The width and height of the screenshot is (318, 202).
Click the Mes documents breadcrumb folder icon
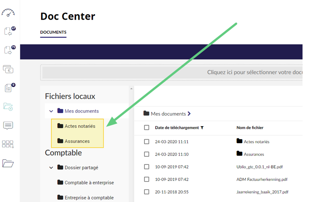(146, 113)
